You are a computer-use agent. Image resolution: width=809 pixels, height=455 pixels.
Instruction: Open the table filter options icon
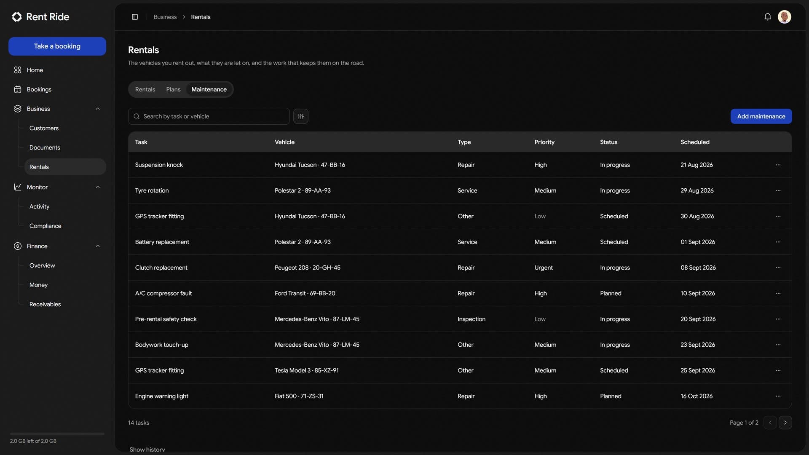[301, 116]
